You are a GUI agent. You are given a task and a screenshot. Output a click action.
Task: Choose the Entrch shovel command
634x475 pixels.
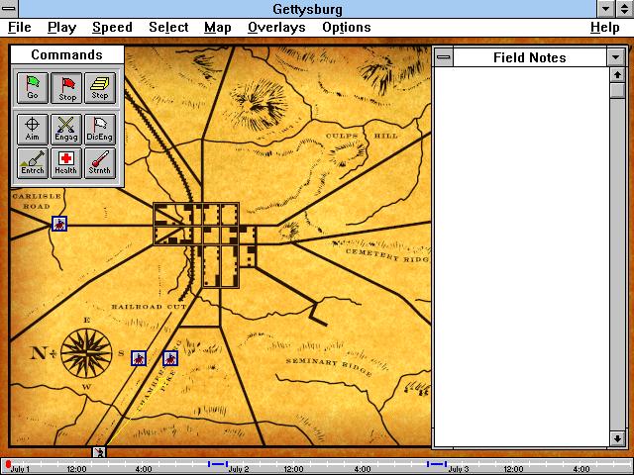click(x=33, y=162)
